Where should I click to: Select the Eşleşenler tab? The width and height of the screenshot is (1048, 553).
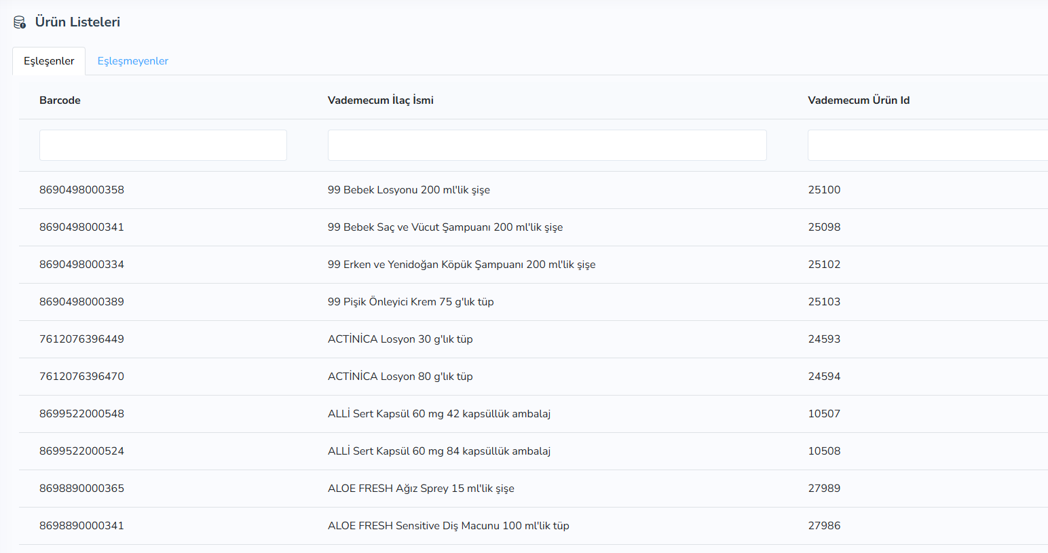49,61
